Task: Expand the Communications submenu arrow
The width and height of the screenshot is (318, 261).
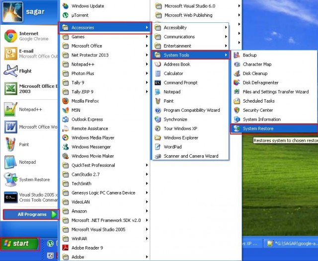Action: [226, 37]
